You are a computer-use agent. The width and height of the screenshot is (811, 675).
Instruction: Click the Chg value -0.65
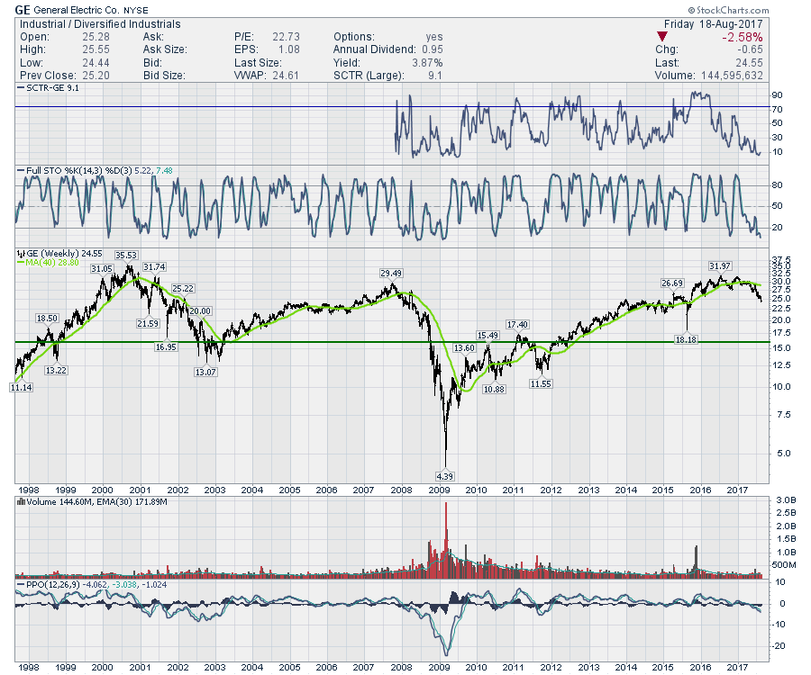point(750,49)
